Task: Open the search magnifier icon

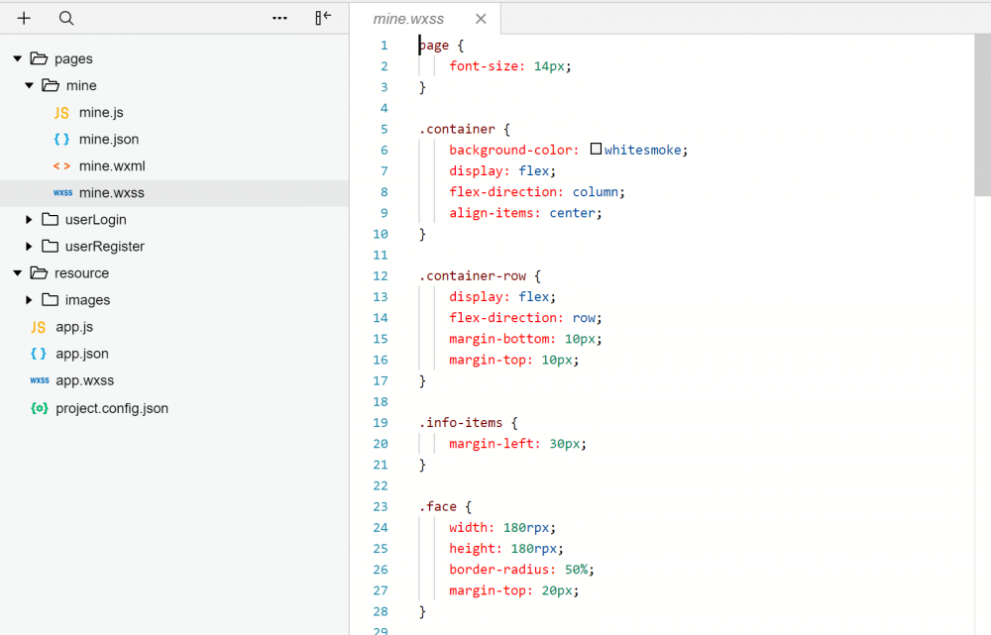Action: [66, 18]
